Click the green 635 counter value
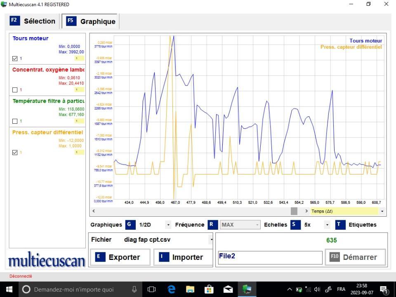This screenshot has height=297, width=396. (331, 240)
